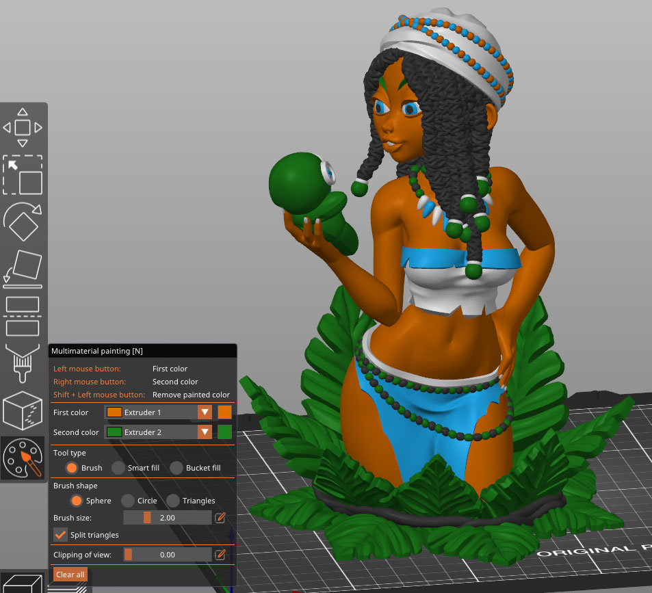
Task: Open the Cut tool
Action: point(23,316)
